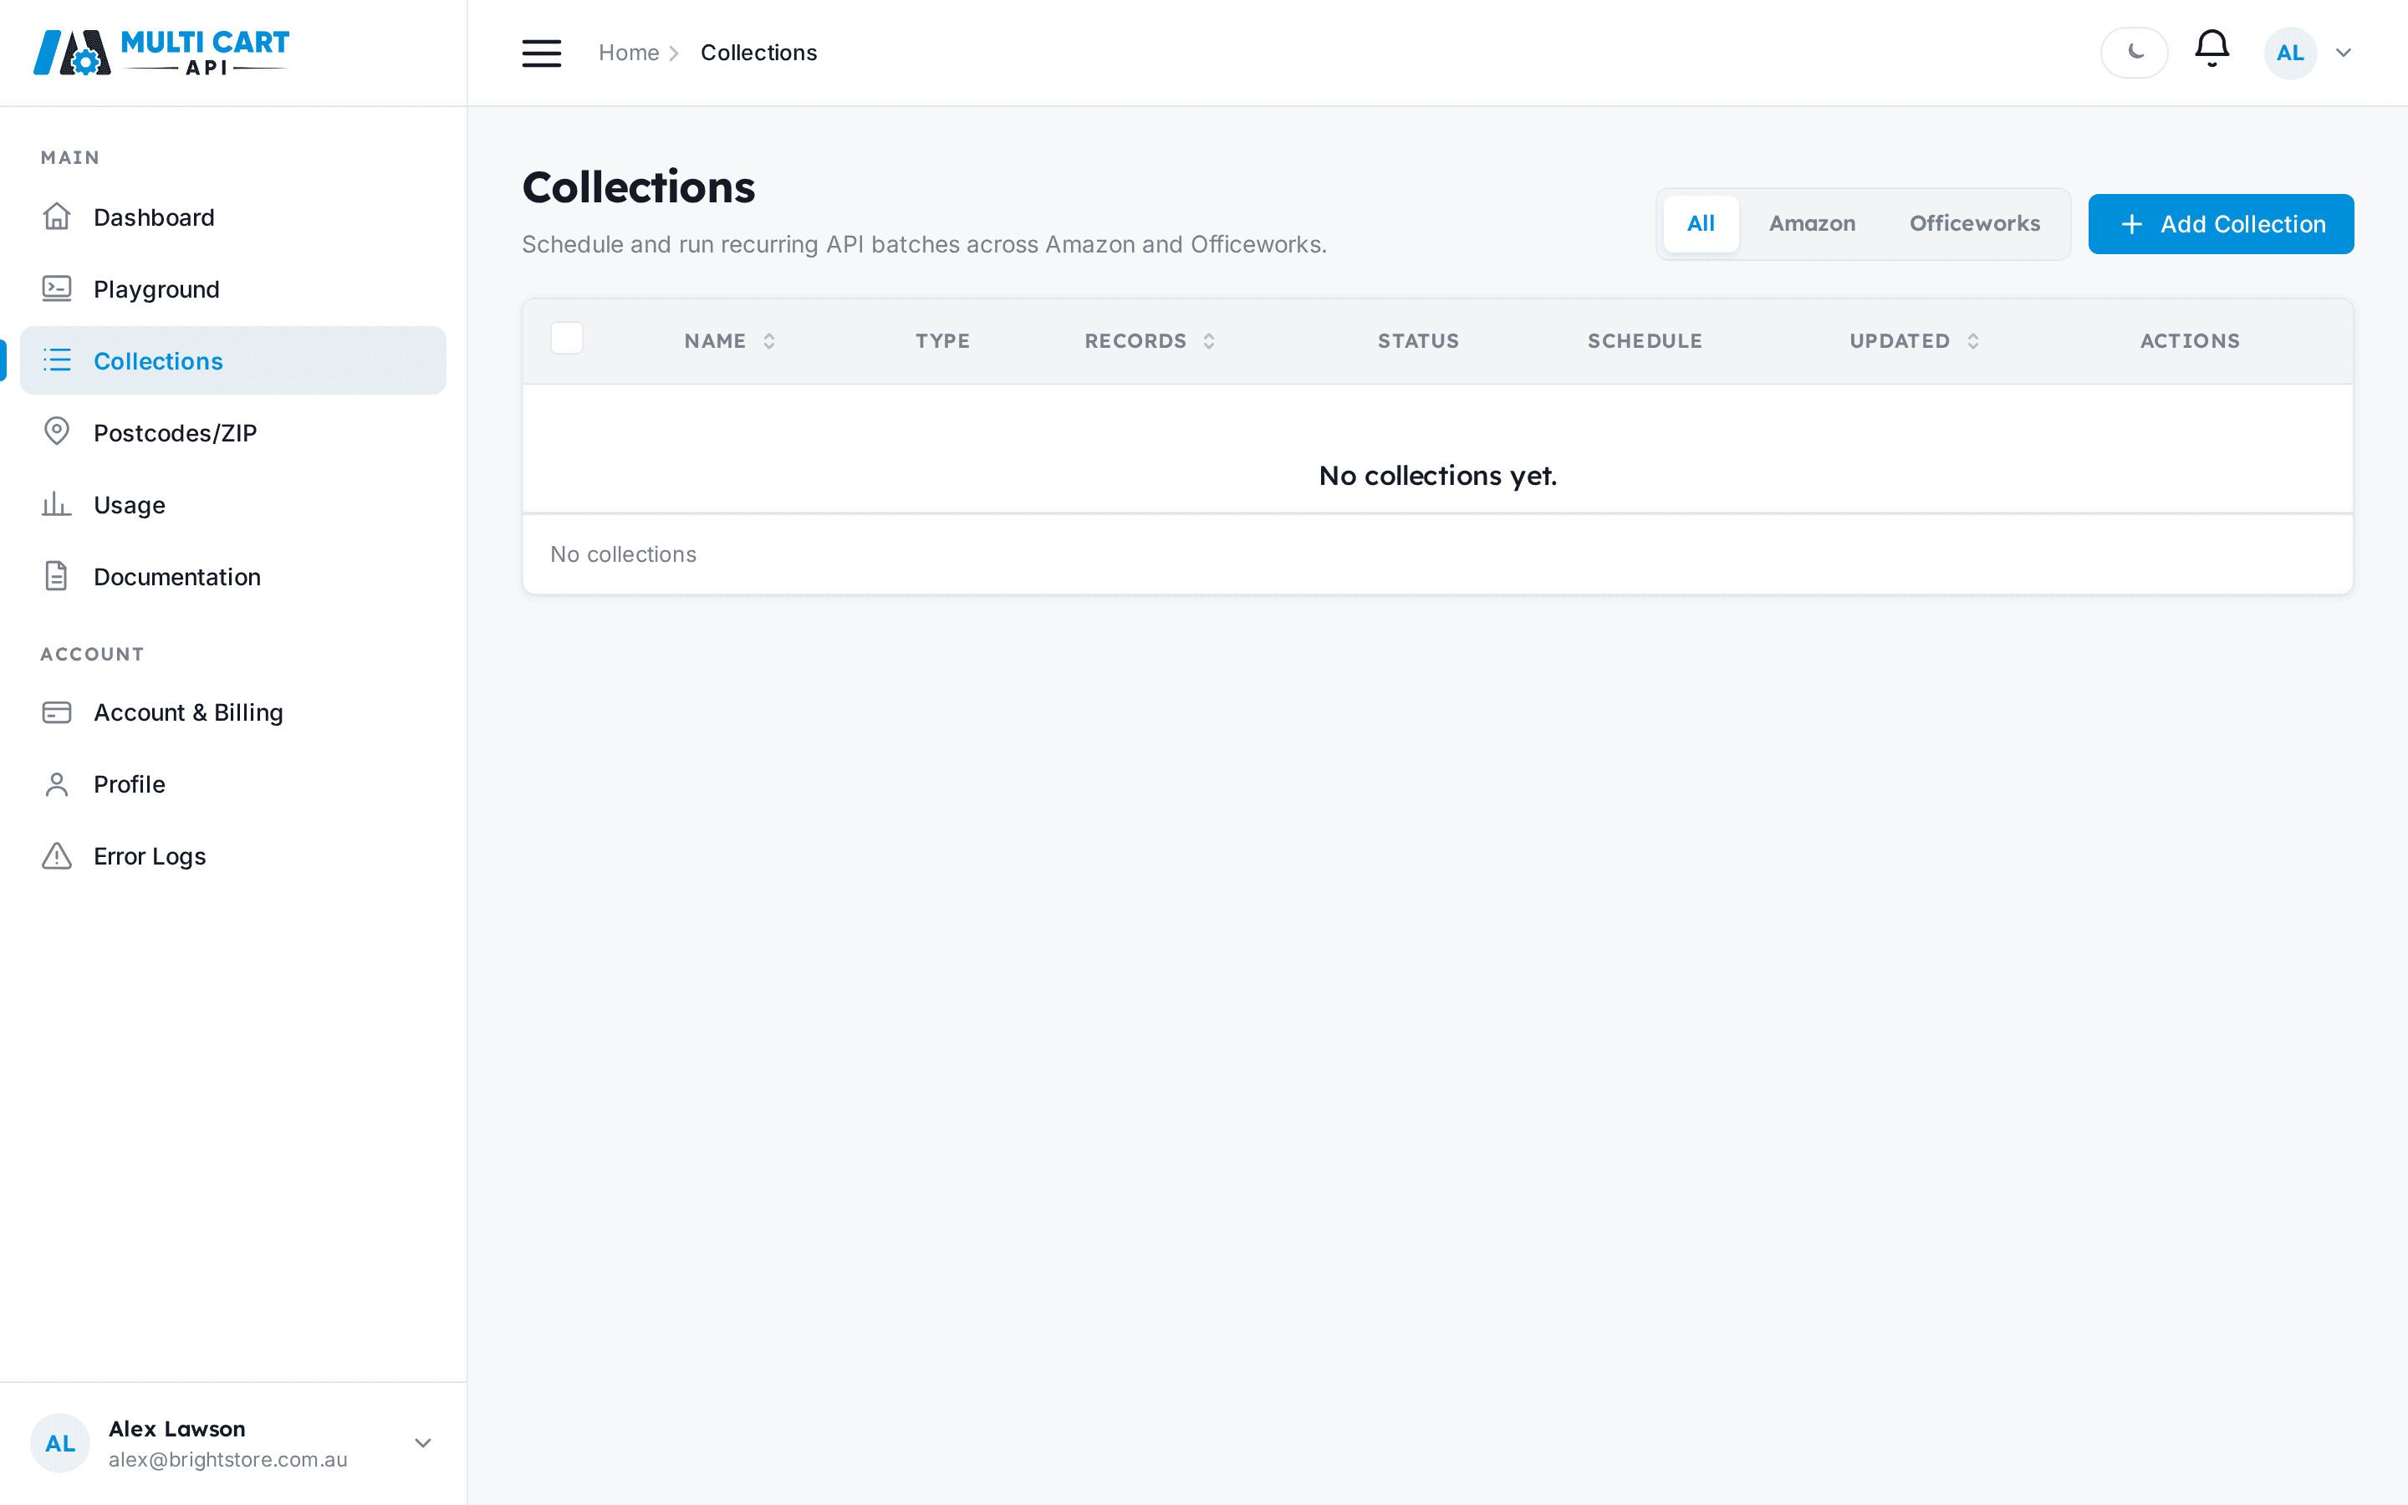Click the ACCOUNT section label
The image size is (2408, 1505).
click(x=93, y=654)
